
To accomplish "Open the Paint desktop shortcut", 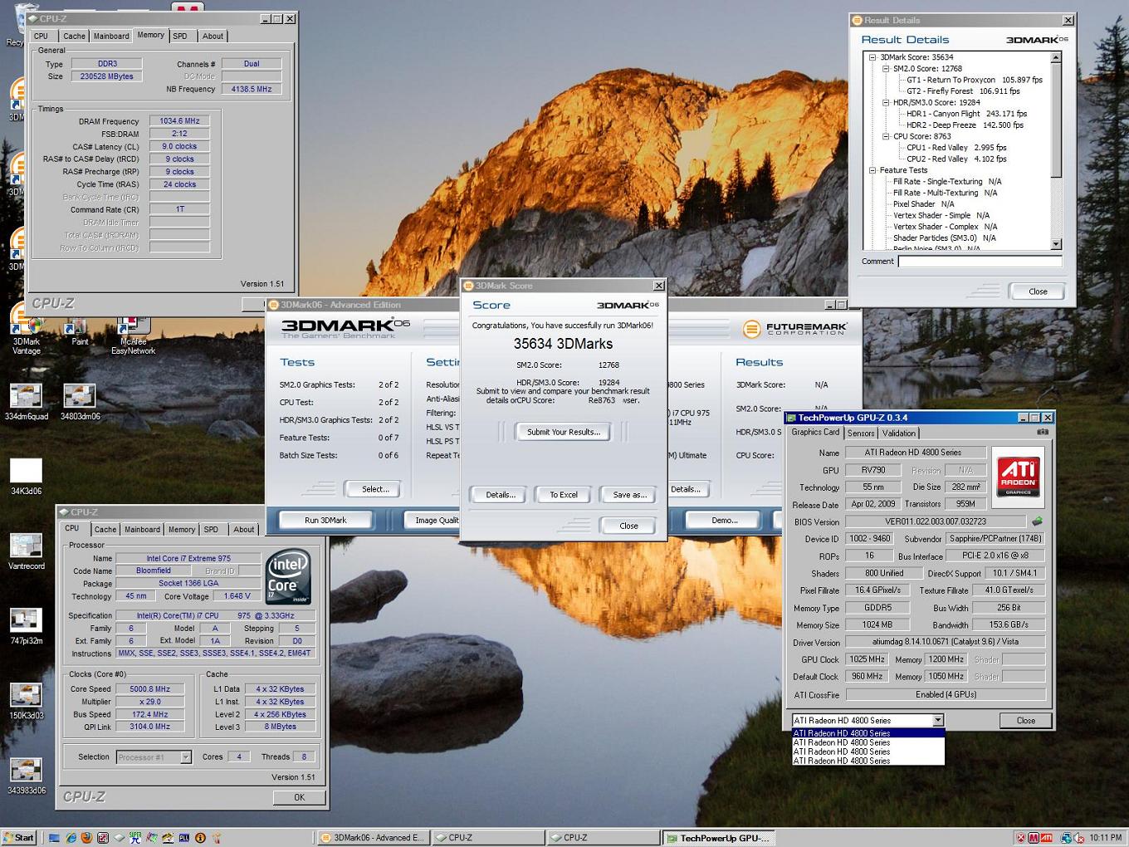I will point(79,332).
